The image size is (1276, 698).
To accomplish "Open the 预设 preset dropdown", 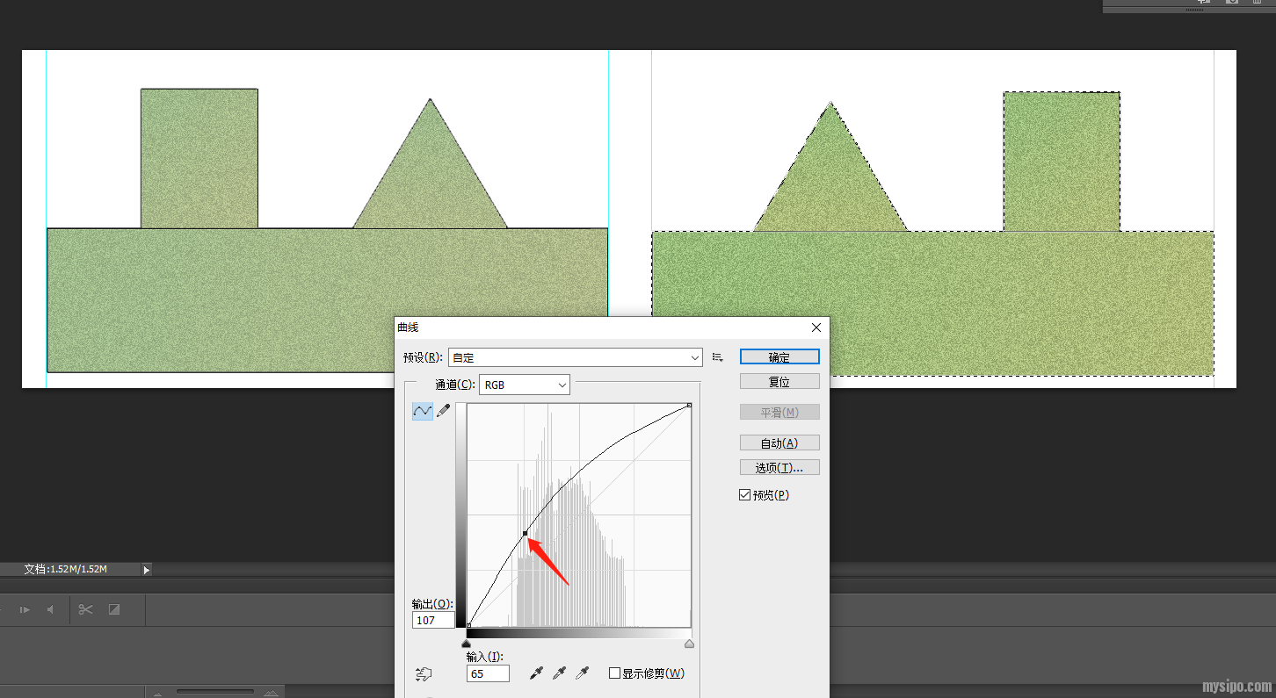I will tap(575, 357).
